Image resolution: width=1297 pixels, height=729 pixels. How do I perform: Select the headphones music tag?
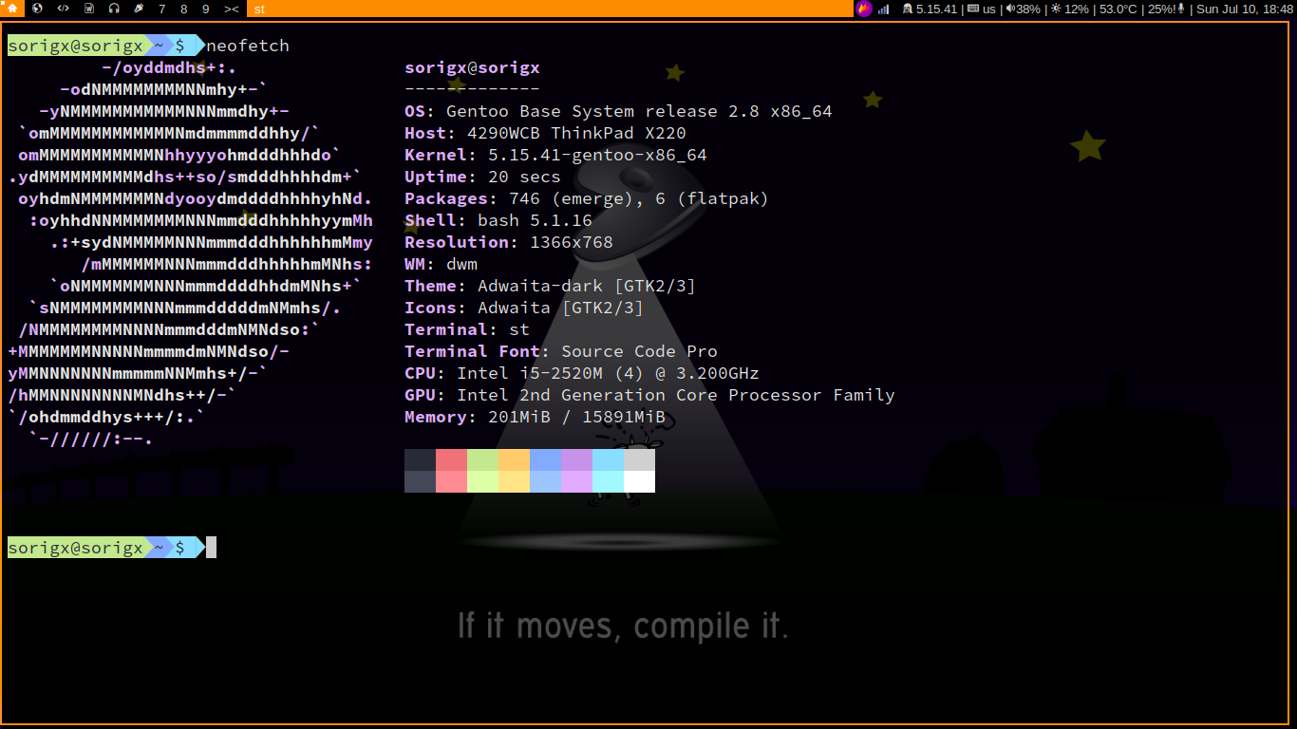click(x=114, y=9)
